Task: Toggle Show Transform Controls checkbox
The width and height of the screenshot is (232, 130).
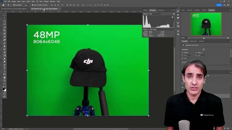Action: coord(33,5)
